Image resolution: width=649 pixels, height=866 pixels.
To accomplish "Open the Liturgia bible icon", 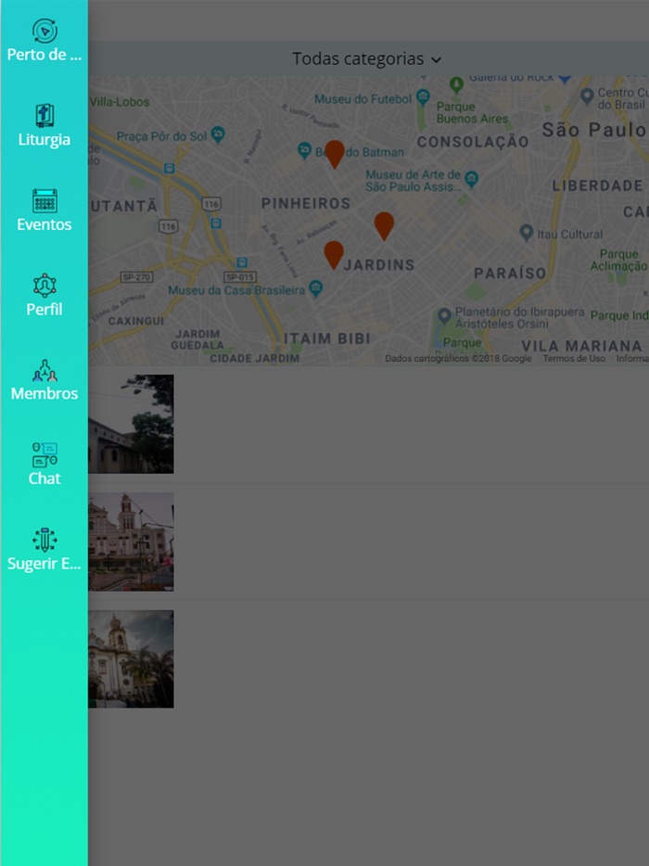I will [x=45, y=116].
